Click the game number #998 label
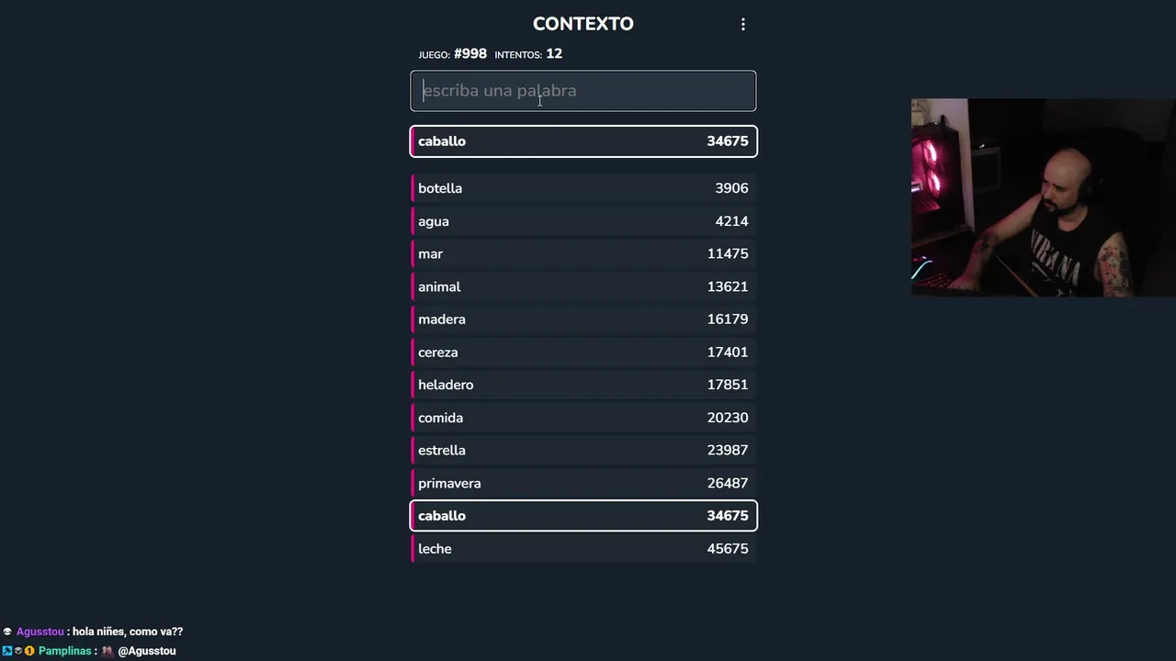 coord(469,54)
